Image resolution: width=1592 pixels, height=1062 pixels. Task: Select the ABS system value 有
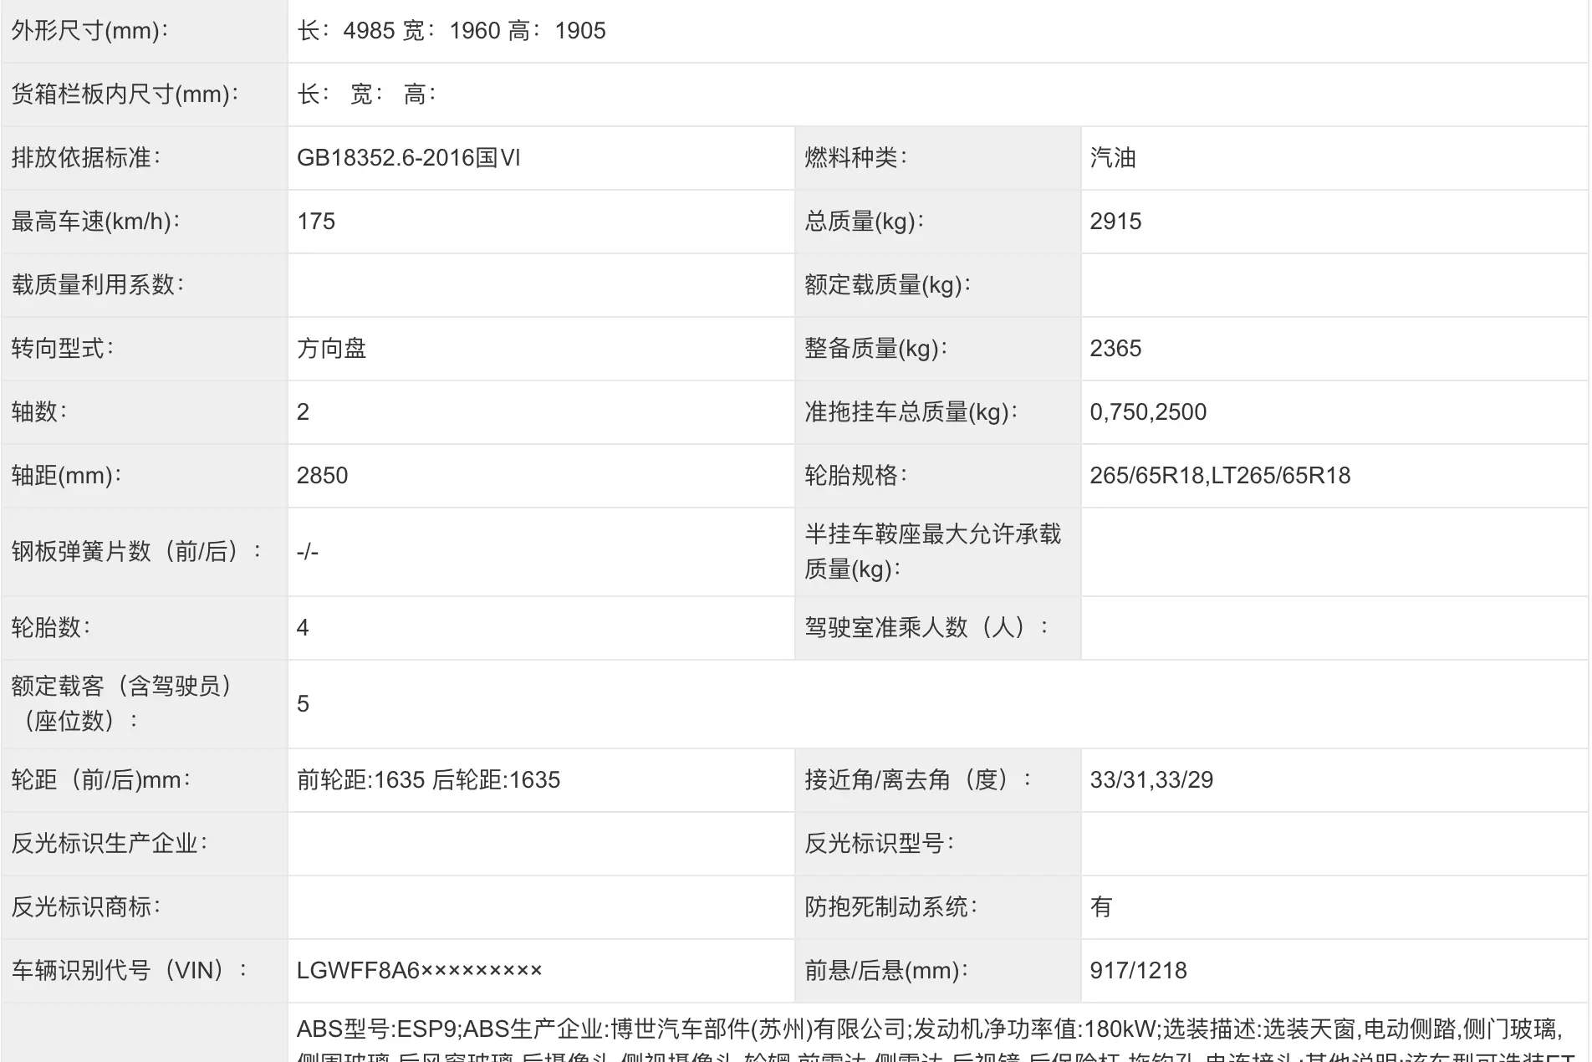[x=1101, y=907]
